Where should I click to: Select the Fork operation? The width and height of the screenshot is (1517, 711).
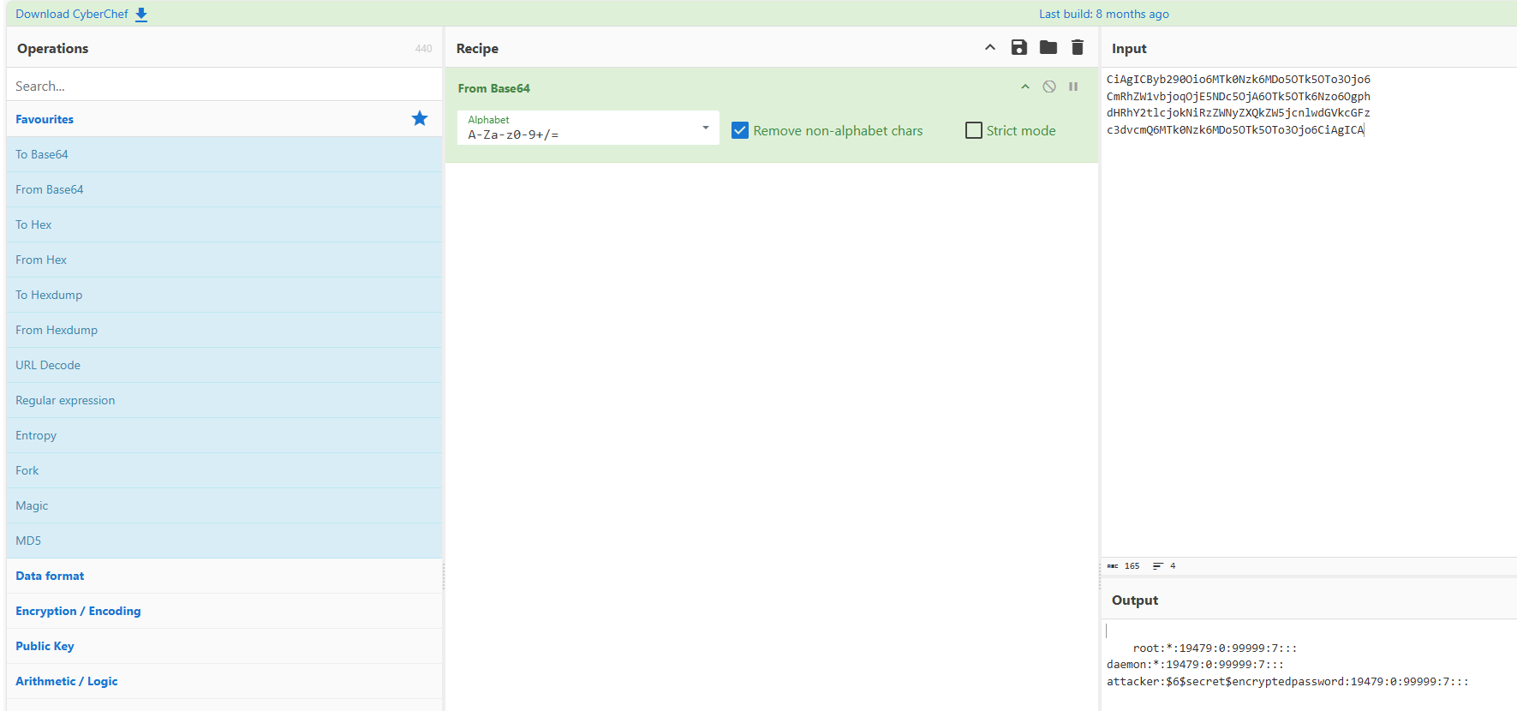(224, 470)
